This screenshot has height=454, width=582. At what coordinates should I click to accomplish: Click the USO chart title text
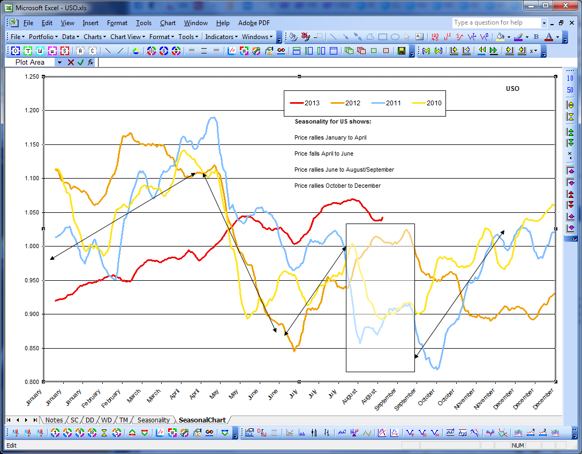pyautogui.click(x=512, y=89)
